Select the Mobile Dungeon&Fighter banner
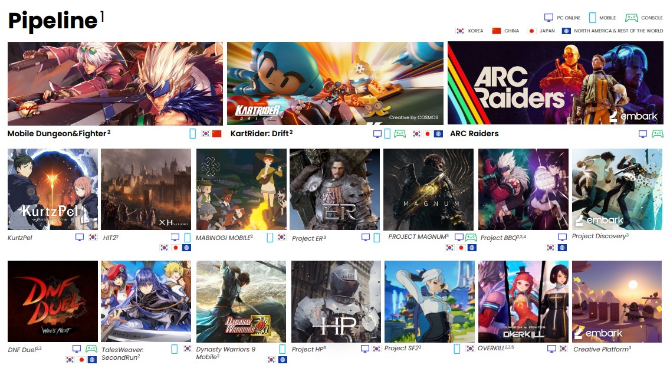 (115, 83)
